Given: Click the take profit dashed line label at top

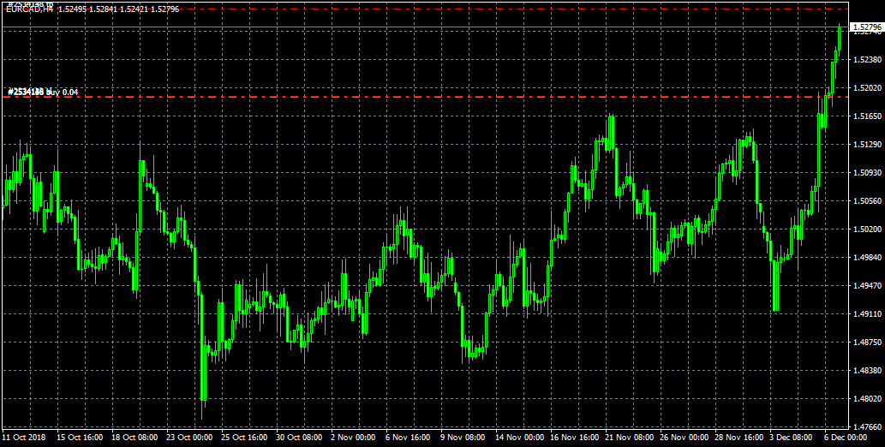Looking at the screenshot, I should pos(29,4).
